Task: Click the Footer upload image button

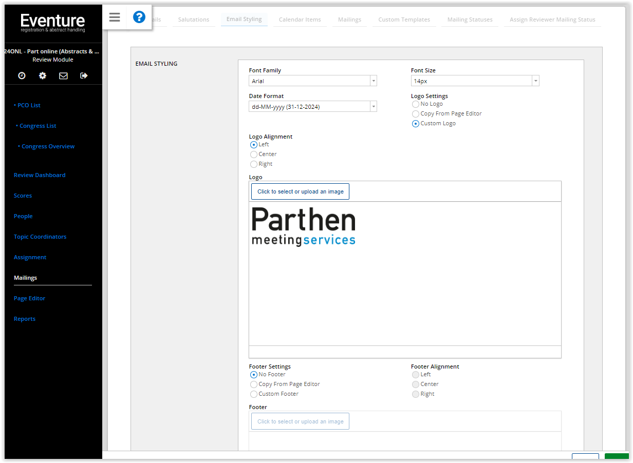Action: pyautogui.click(x=300, y=421)
